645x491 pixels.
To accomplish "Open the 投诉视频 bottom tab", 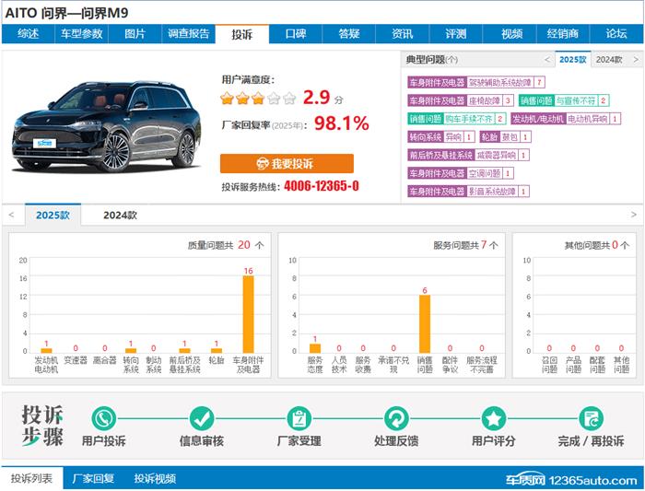I will coord(155,478).
